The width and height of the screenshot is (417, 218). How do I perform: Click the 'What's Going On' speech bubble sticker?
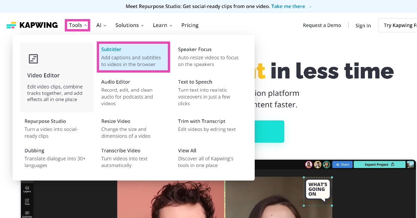(318, 190)
